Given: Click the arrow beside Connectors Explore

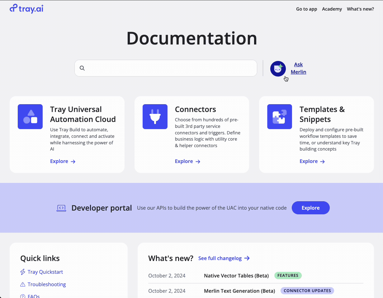Looking at the screenshot, I should 198,161.
